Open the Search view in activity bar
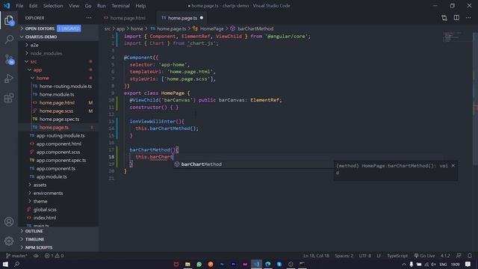 point(9,40)
